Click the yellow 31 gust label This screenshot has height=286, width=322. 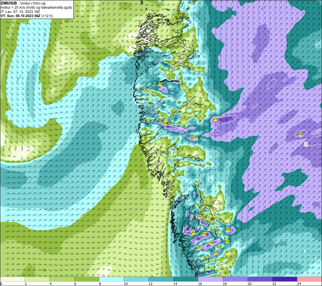[193, 232]
